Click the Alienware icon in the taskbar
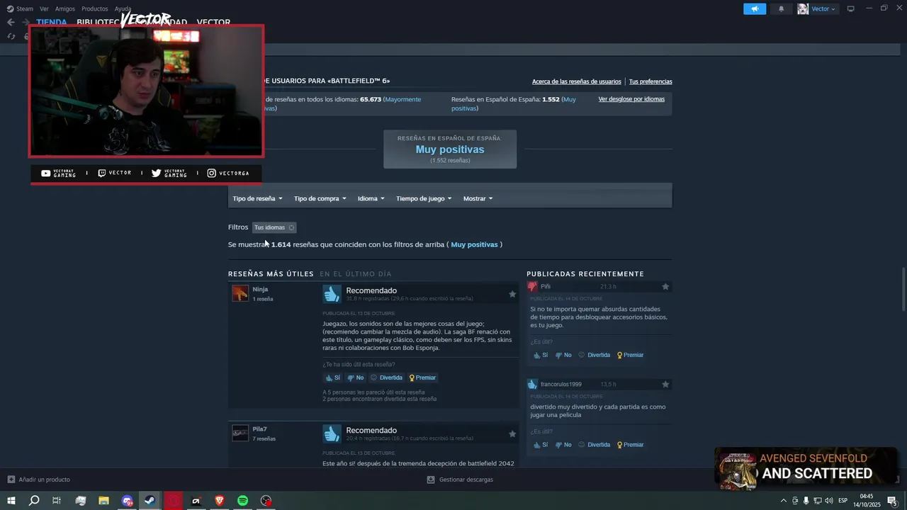Screen dimensions: 907x510 click(196, 501)
